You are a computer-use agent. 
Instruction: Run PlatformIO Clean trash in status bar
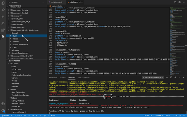37,116
